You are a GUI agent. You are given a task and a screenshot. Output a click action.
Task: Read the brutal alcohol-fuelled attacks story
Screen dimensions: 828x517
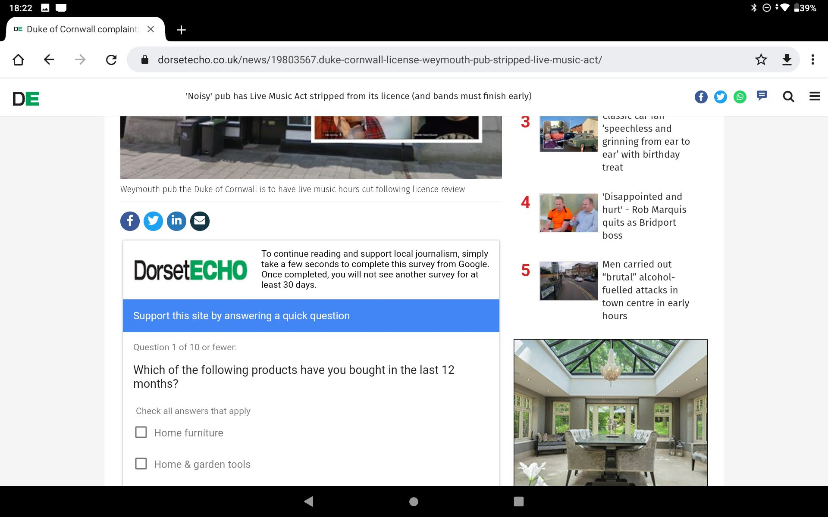click(646, 290)
